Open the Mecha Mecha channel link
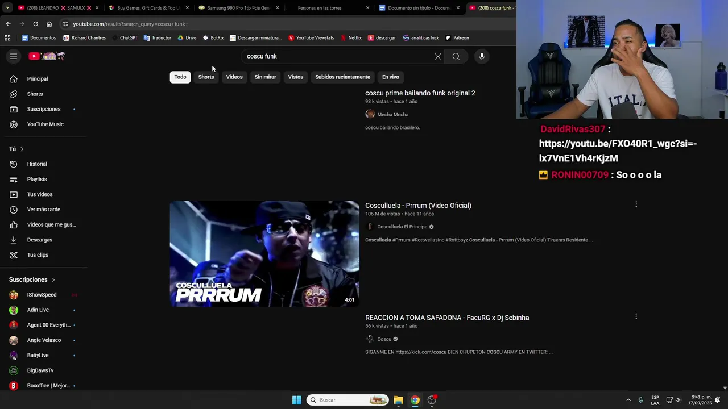 pyautogui.click(x=392, y=115)
